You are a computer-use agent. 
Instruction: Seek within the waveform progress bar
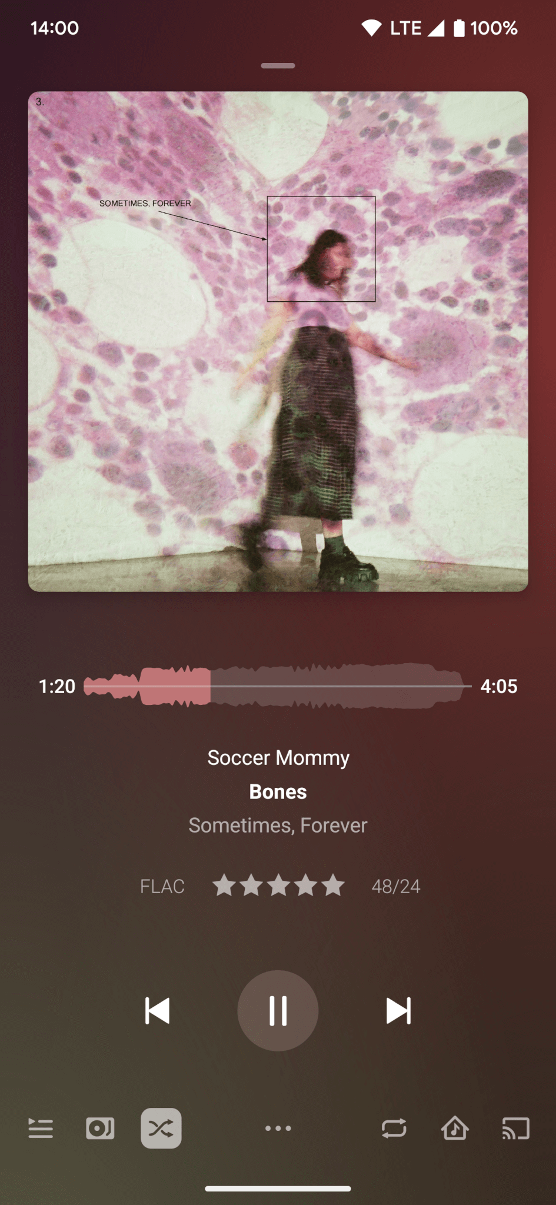click(x=277, y=686)
